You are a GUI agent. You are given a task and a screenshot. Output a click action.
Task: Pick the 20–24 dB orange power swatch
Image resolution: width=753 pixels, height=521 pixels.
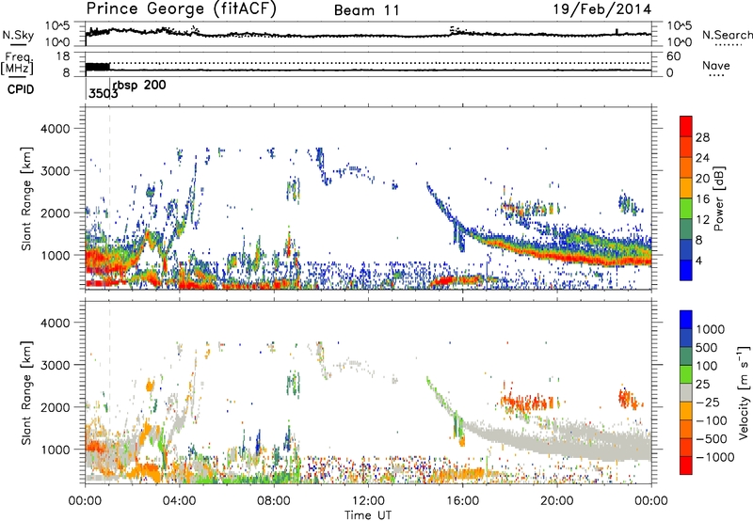pos(686,167)
